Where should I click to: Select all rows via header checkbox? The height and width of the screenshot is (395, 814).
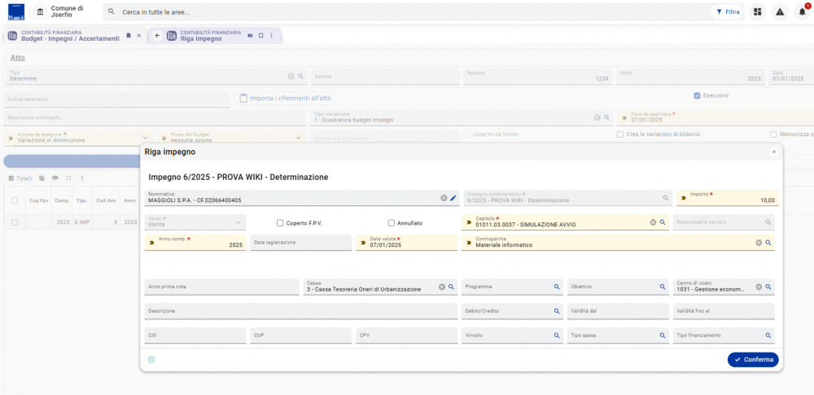(15, 200)
